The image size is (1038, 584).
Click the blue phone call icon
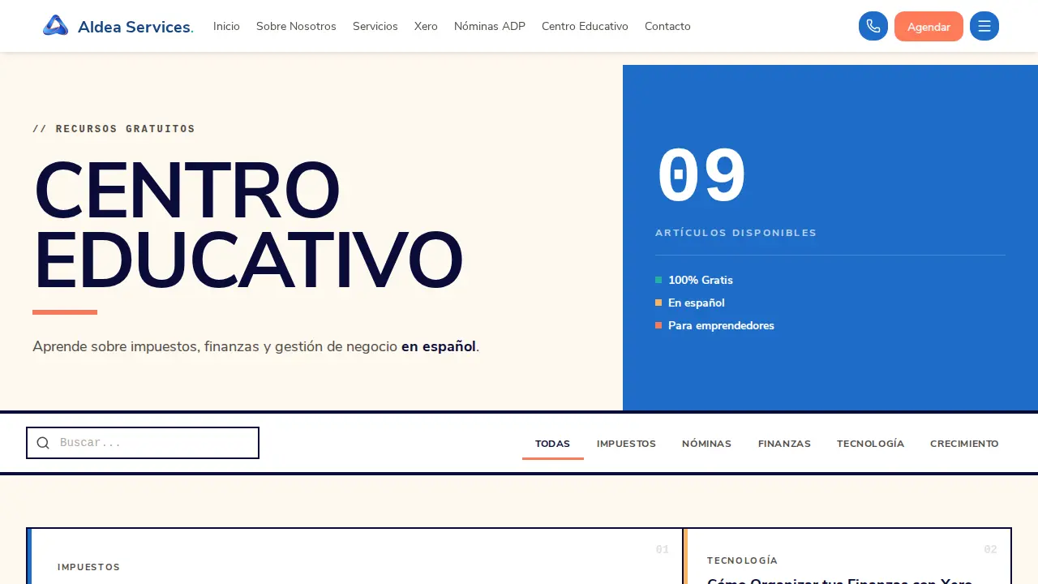tap(873, 26)
